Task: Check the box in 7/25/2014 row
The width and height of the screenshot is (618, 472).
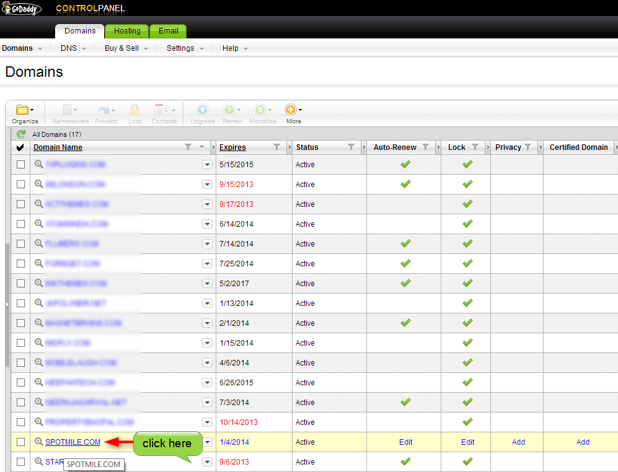Action: coord(21,264)
